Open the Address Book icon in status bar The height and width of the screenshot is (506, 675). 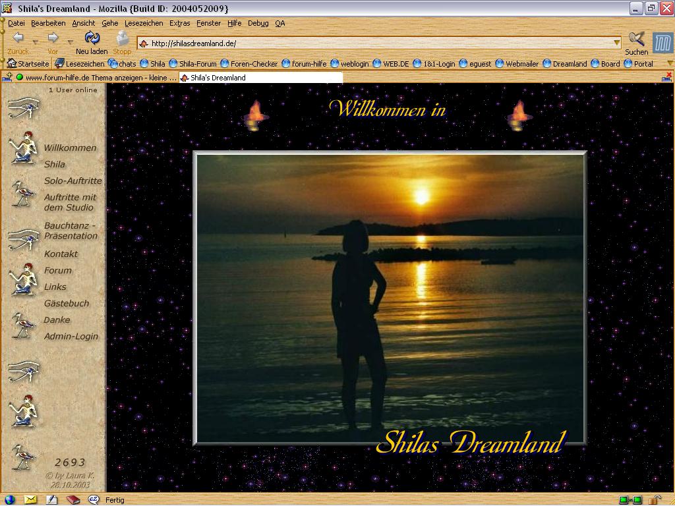coord(73,499)
